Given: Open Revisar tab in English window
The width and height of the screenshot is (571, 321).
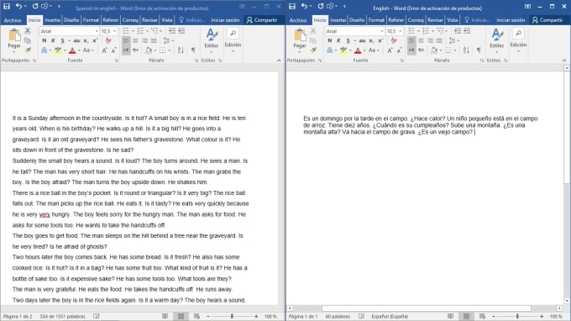Looking at the screenshot, I should pyautogui.click(x=435, y=20).
